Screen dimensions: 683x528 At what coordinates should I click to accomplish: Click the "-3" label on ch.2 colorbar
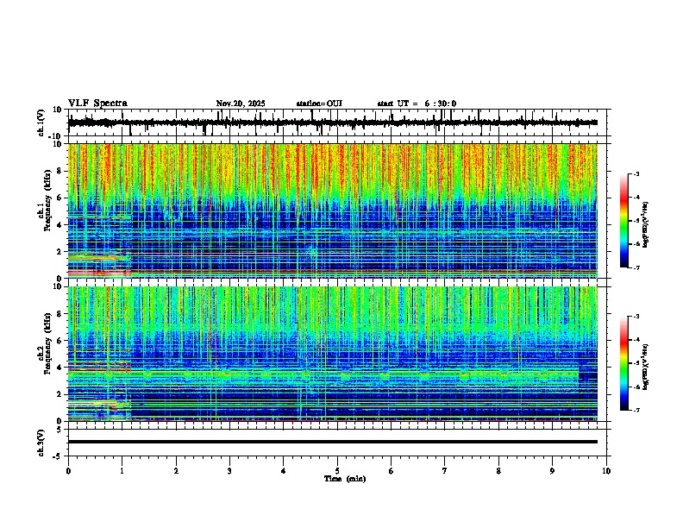click(x=636, y=317)
